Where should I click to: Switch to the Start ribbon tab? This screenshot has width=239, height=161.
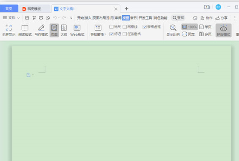coord(80,18)
